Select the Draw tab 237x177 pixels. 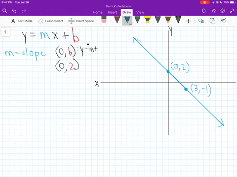(x=127, y=12)
